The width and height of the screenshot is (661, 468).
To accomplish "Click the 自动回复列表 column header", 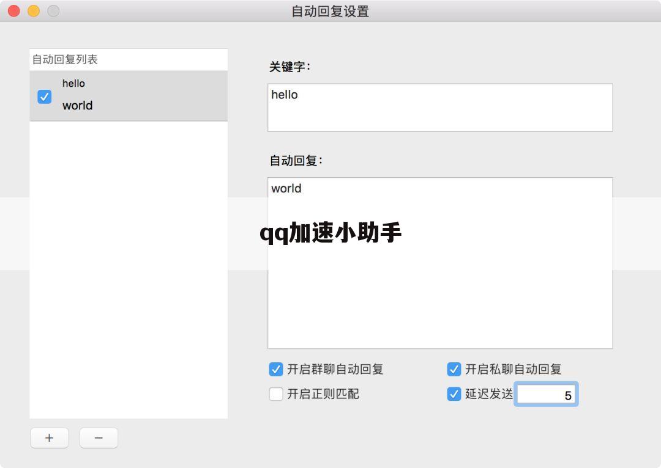I will 129,59.
